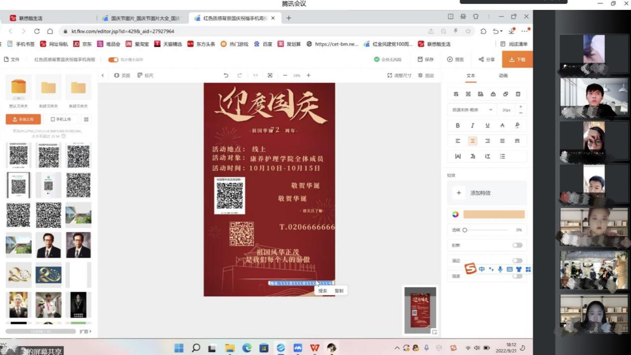Click the 分享 share button
Viewport: 631px width, 355px height.
coord(487,59)
